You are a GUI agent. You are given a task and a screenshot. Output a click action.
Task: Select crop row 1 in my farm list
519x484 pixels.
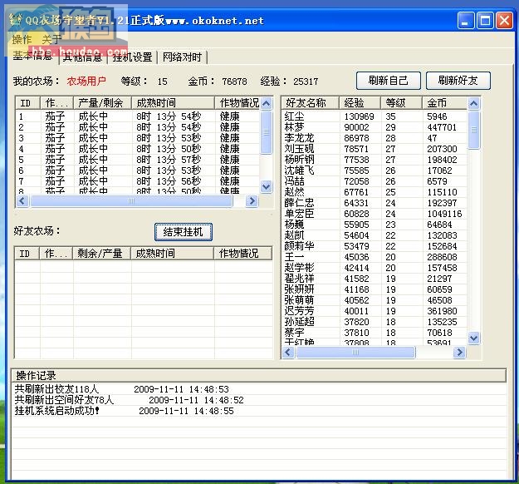point(138,116)
